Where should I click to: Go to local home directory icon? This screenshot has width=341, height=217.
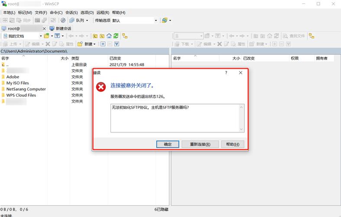coord(109,36)
